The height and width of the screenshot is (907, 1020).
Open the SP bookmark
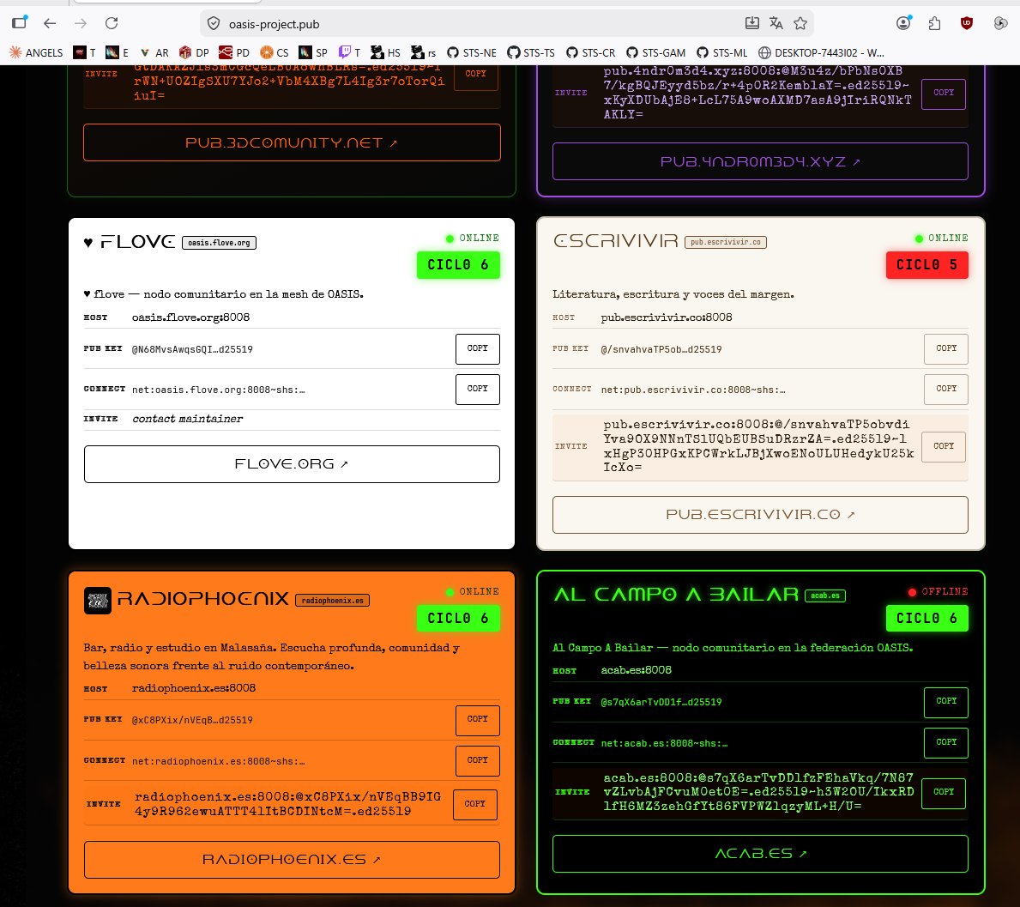pyautogui.click(x=313, y=52)
